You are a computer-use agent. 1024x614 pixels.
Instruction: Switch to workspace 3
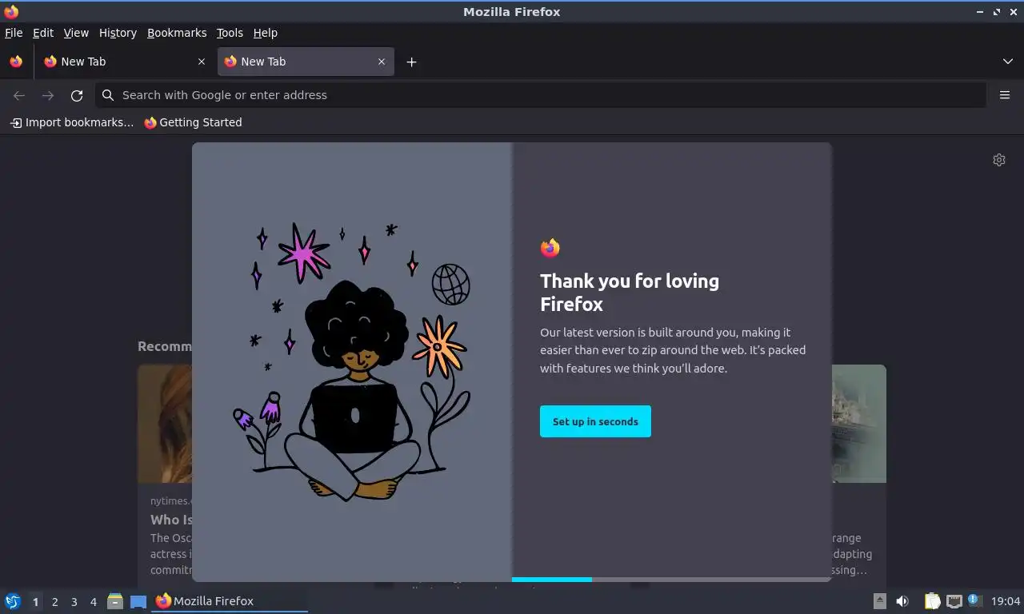point(74,602)
